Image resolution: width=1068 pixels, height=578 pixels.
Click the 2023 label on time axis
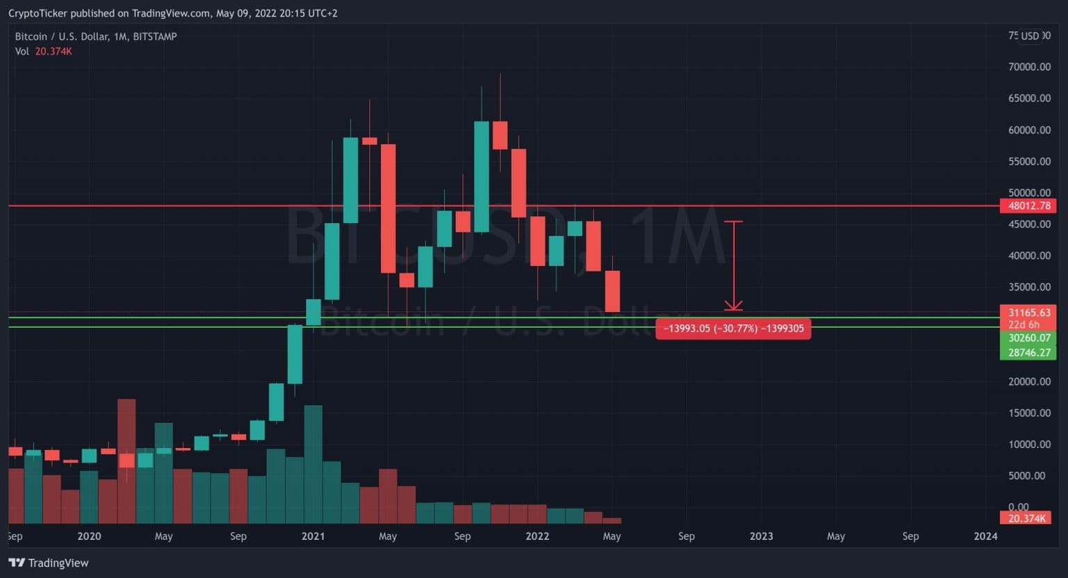[x=761, y=536]
